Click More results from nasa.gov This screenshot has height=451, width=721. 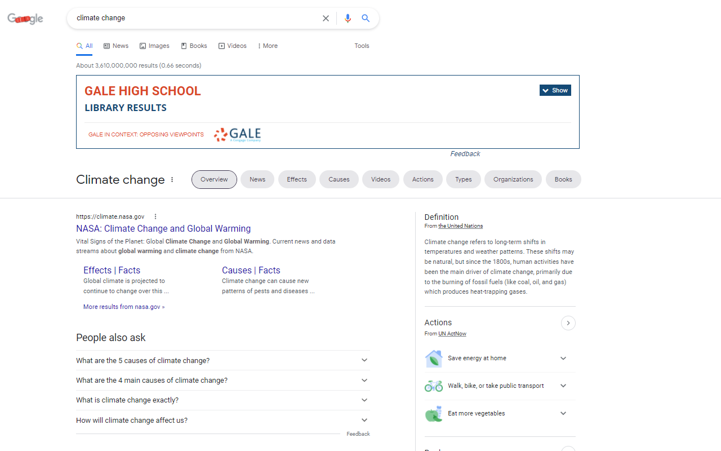(124, 307)
